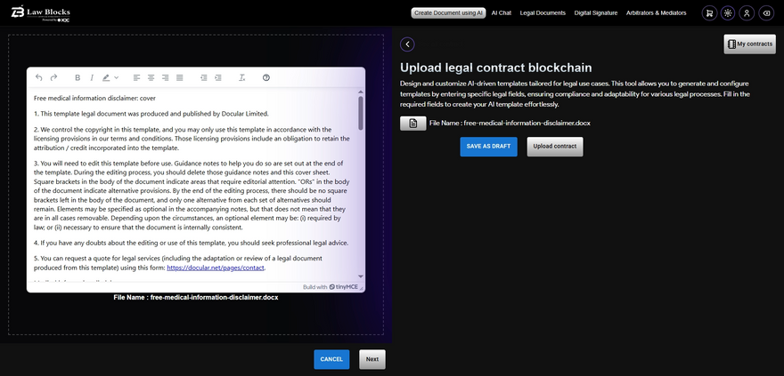Undo the last edit in the editor

[x=39, y=78]
